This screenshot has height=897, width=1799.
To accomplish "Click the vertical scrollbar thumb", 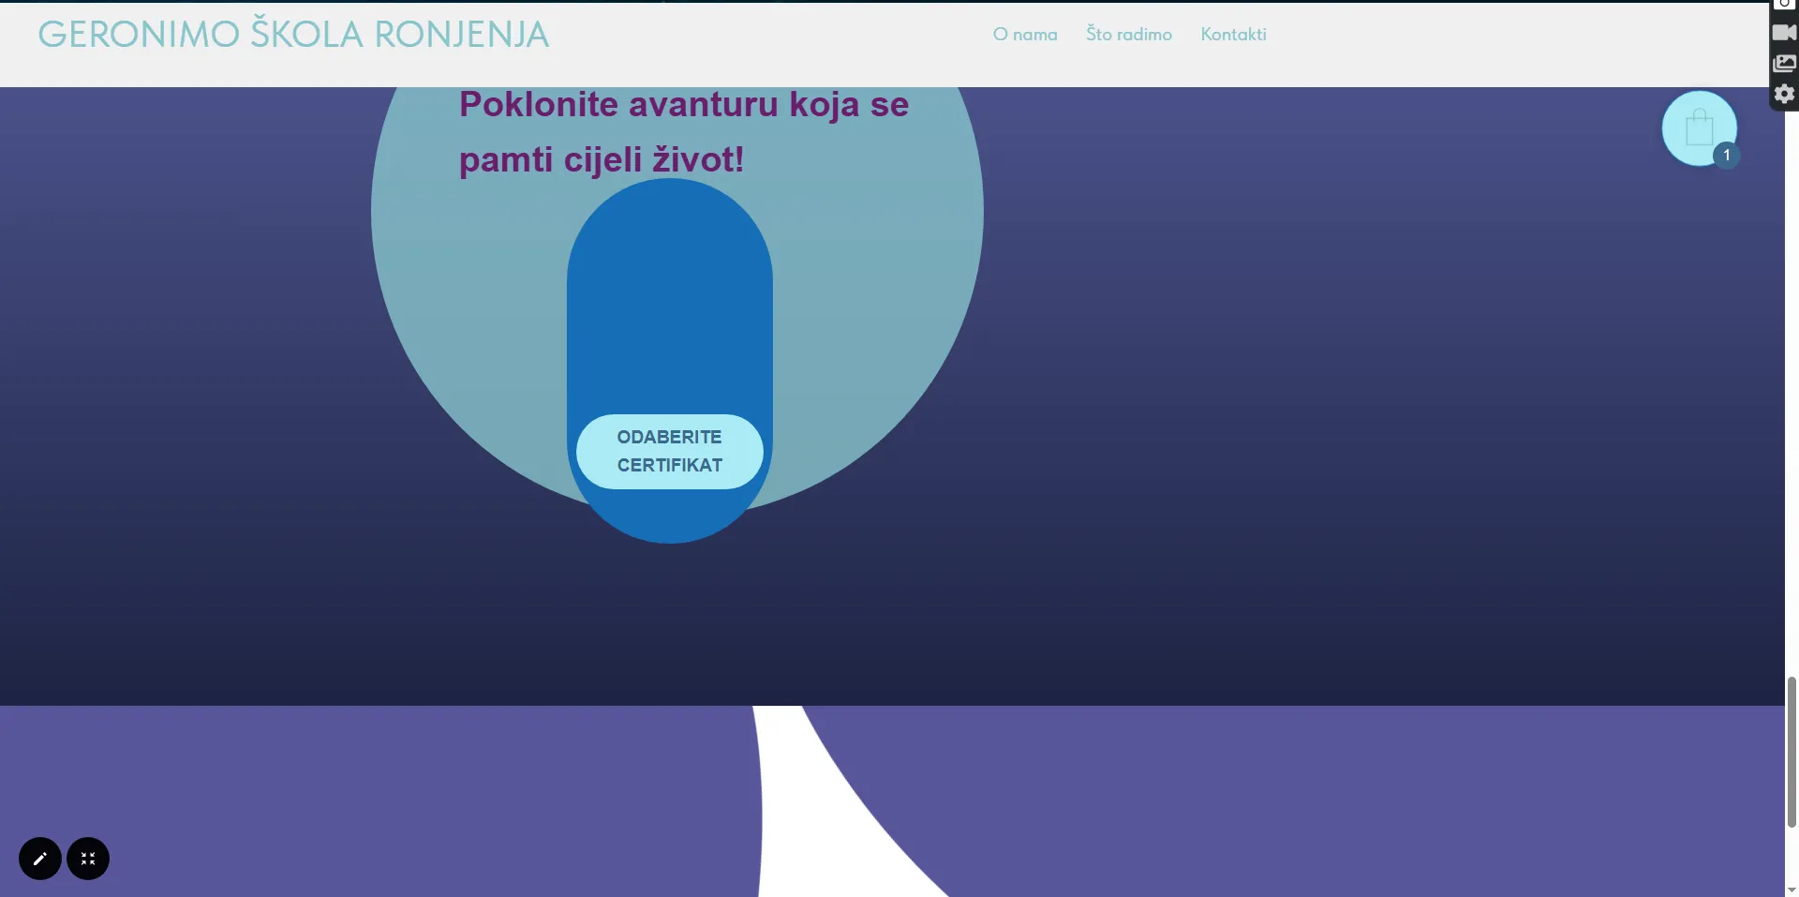I will coord(1792,750).
